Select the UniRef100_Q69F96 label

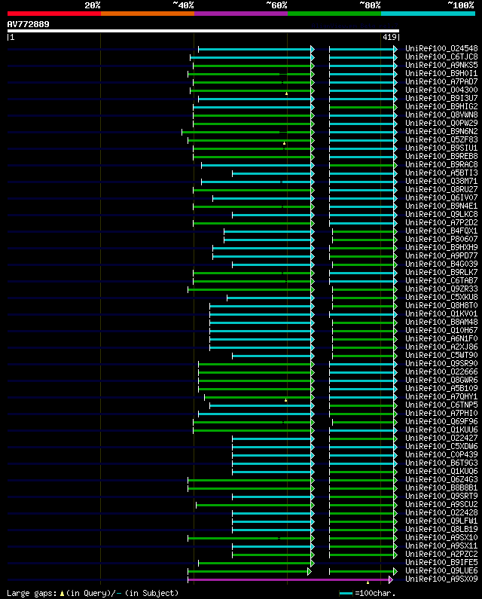(441, 422)
